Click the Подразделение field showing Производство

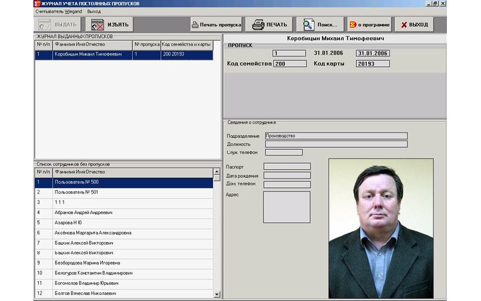tap(336, 136)
